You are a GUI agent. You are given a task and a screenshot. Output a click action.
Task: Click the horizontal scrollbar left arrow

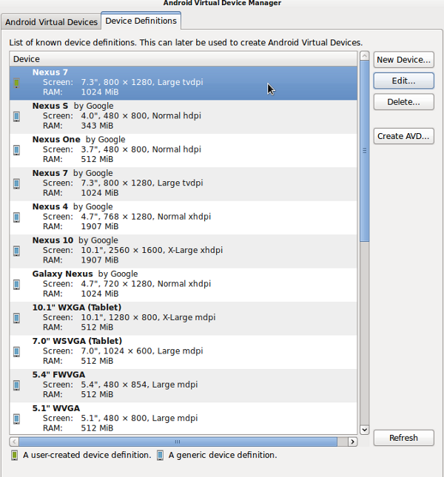point(14,442)
